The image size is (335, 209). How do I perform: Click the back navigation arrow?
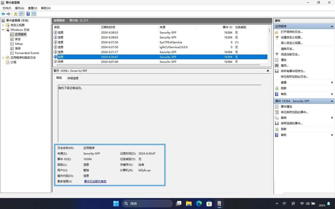[x=3, y=14]
